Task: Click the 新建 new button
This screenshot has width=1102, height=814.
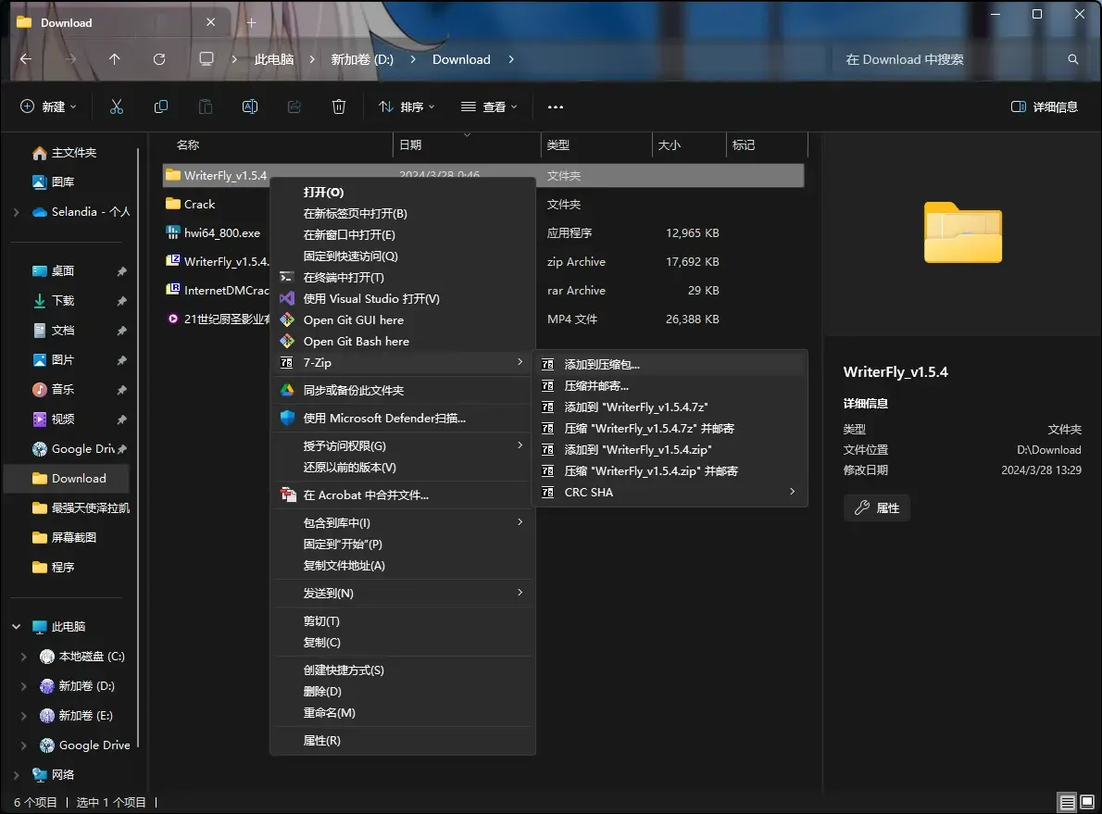Action: click(x=48, y=106)
